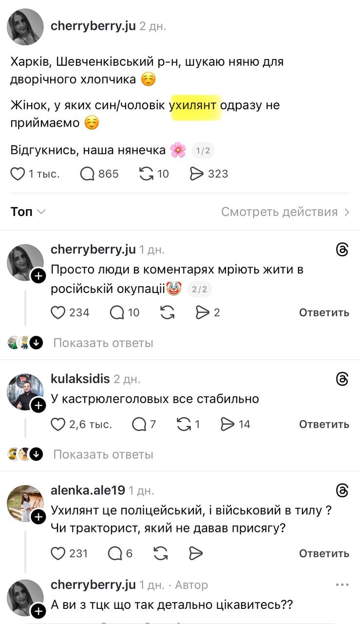Open the Топ sorting dropdown
The height and width of the screenshot is (624, 360).
(28, 212)
